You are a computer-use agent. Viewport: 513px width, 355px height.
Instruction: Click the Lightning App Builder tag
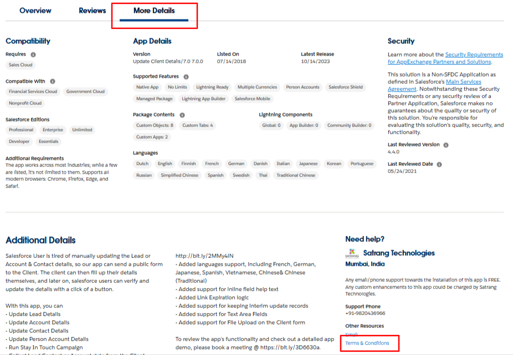203,99
